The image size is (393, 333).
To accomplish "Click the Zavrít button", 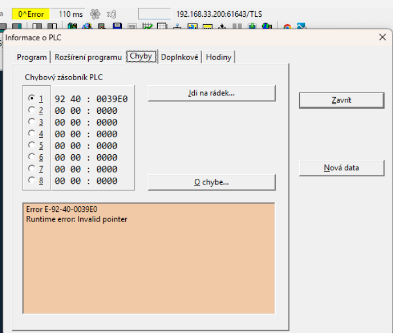I will [341, 100].
